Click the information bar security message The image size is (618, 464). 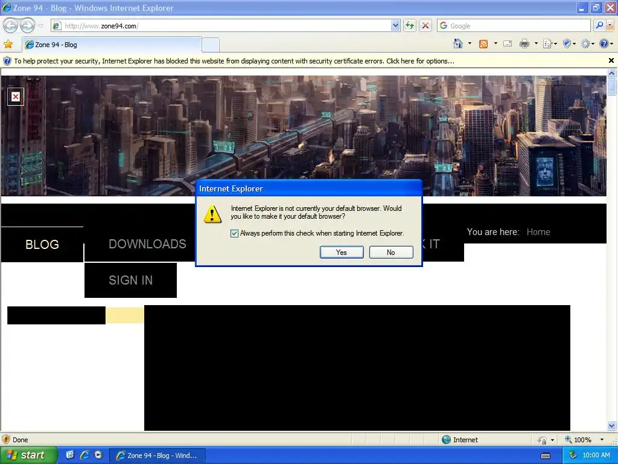pos(234,61)
